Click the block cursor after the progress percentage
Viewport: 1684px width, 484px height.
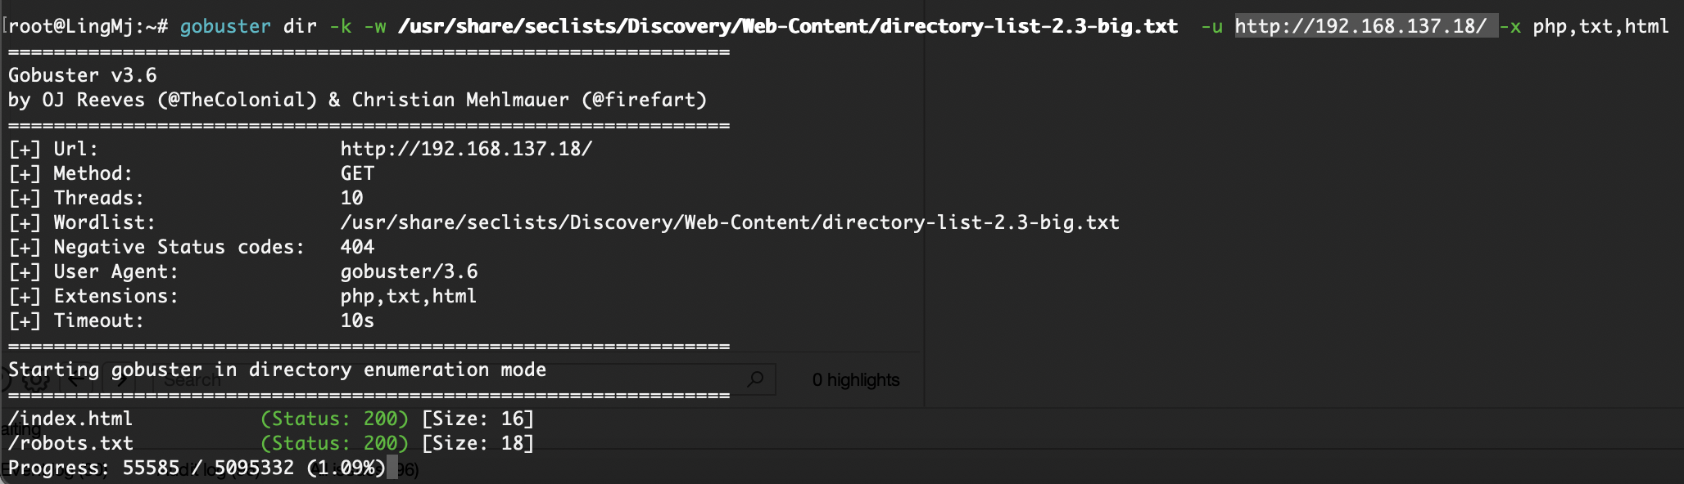point(392,468)
